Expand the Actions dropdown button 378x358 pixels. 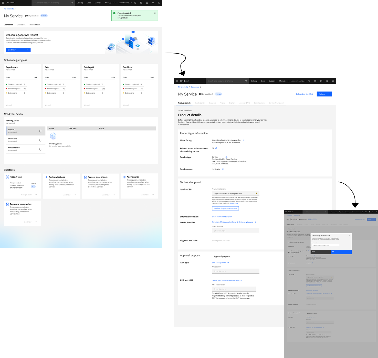point(324,94)
